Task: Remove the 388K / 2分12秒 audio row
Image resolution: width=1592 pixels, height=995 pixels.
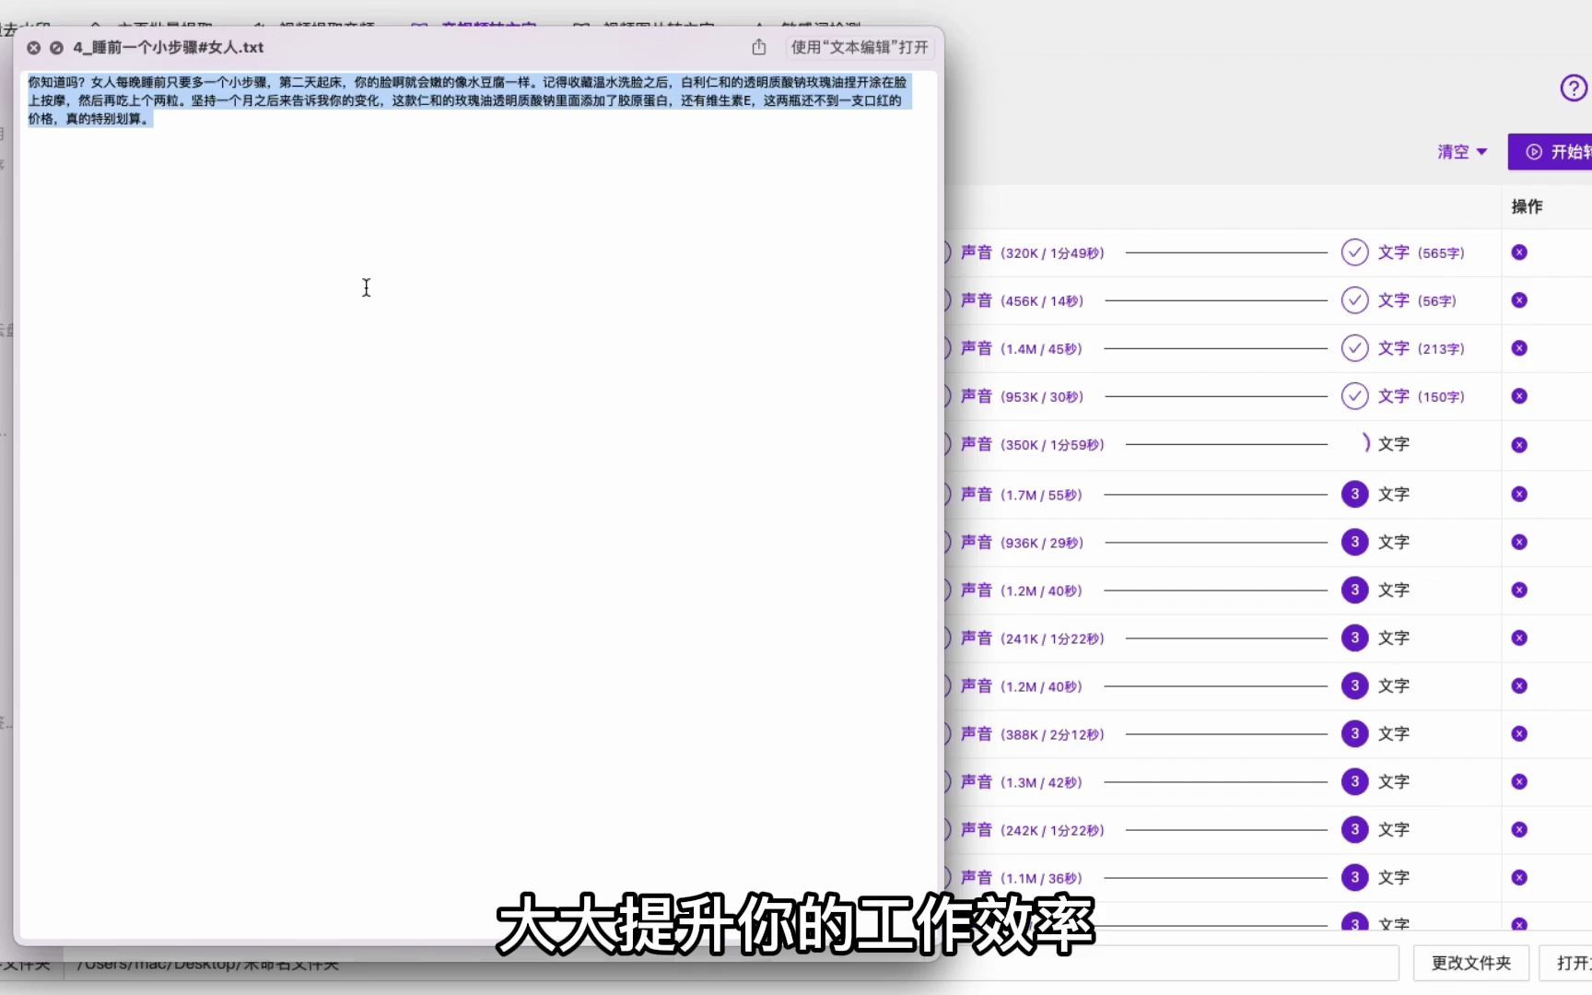Action: tap(1519, 734)
